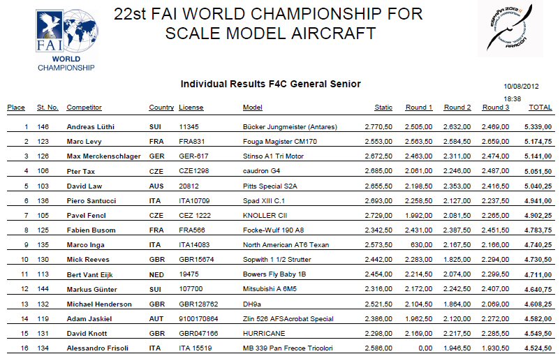
Task: Click the St. No. column header
Action: [x=47, y=107]
